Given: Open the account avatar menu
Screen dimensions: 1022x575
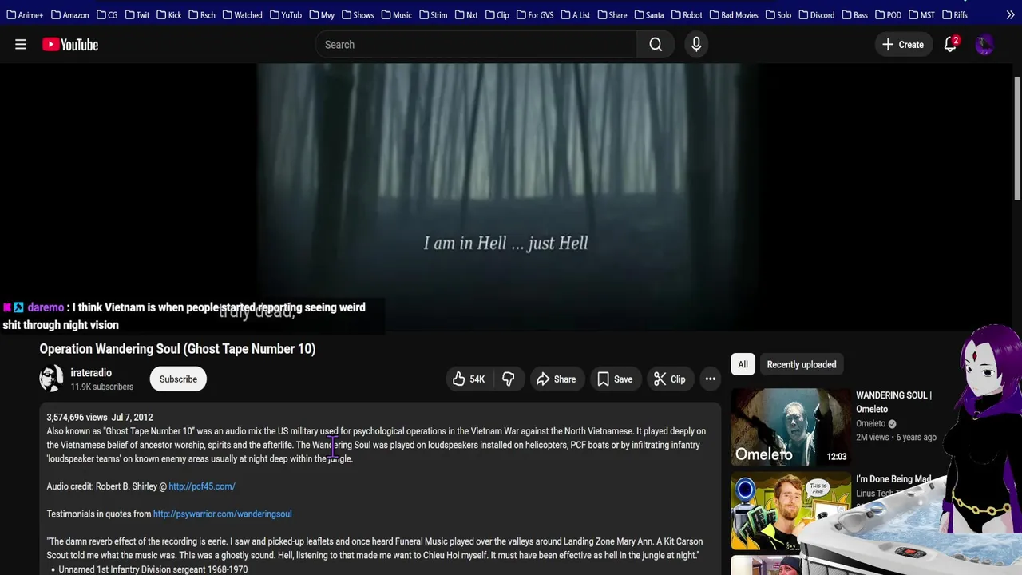Looking at the screenshot, I should pyautogui.click(x=984, y=45).
